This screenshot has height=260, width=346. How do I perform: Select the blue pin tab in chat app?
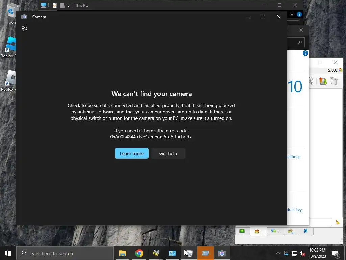[x=305, y=231]
